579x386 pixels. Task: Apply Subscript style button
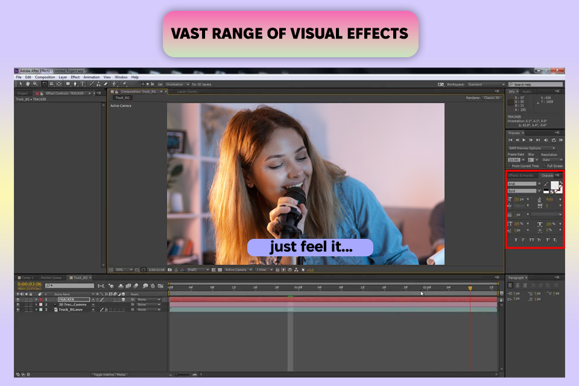click(555, 239)
